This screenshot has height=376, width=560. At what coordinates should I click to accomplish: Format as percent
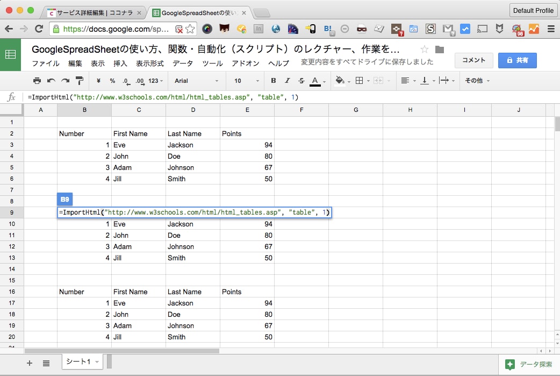112,81
